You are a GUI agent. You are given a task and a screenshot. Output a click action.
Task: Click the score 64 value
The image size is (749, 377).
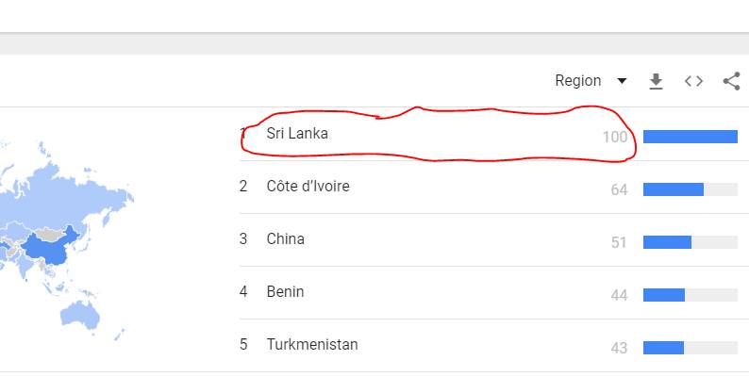pyautogui.click(x=619, y=190)
